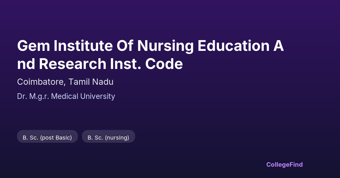
Task: Select the B. Sc. (nursing) course tag
Action: (108, 138)
